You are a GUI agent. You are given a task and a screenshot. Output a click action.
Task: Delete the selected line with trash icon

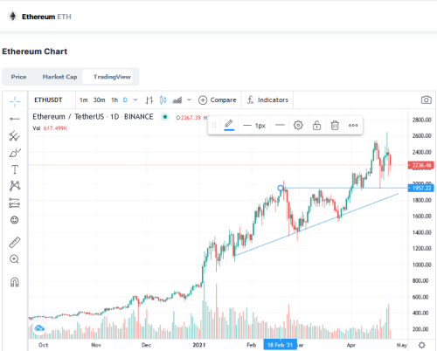click(335, 126)
